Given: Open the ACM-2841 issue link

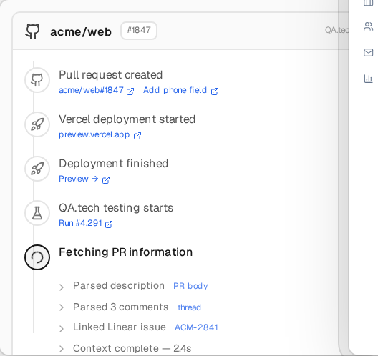Looking at the screenshot, I should tap(196, 327).
